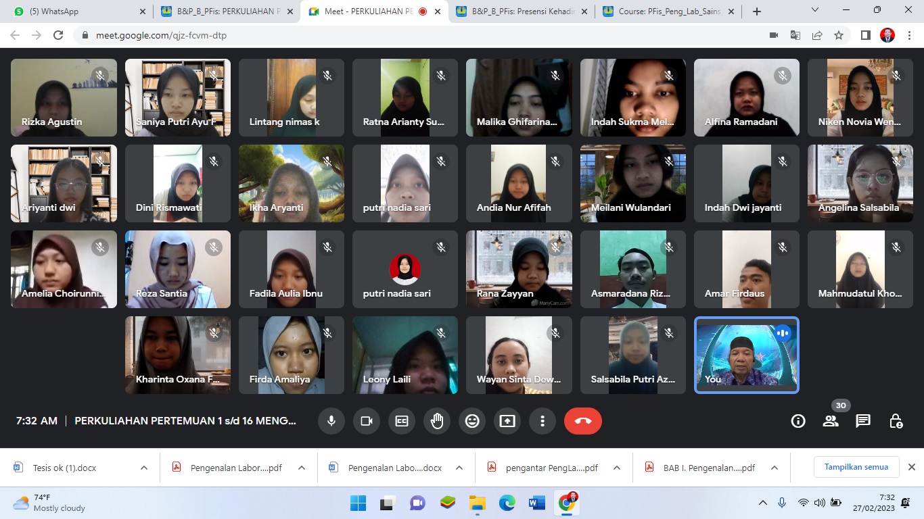Switch to the Presensi Kehadiran tab
This screenshot has width=924, height=519.
coord(517,11)
